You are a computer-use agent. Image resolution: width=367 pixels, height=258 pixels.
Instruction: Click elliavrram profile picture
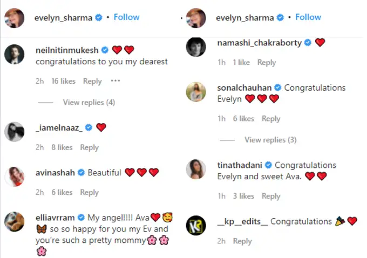15,221
